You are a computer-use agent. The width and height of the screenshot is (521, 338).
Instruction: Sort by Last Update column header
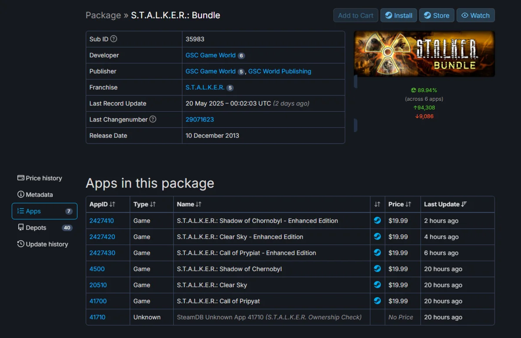click(x=445, y=204)
